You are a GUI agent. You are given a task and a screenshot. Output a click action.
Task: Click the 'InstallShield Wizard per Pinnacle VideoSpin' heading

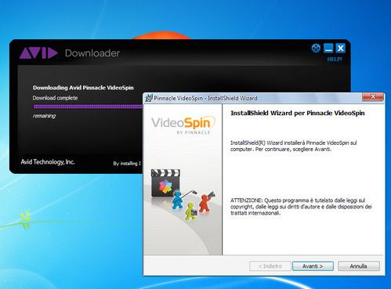click(x=298, y=113)
